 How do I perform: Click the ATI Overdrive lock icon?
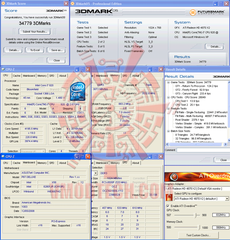pyautogui.click(x=169, y=197)
